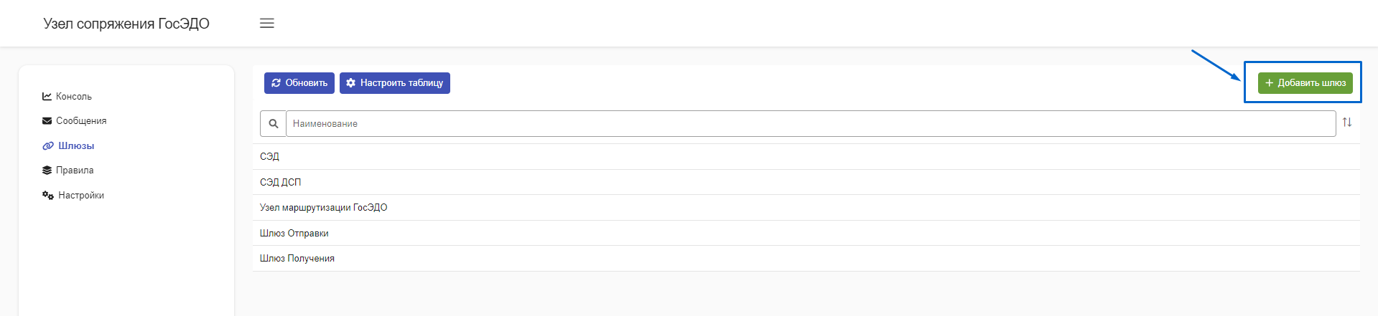Click the plus icon on the Добавить шлюз button
1378x316 pixels.
(x=1269, y=83)
